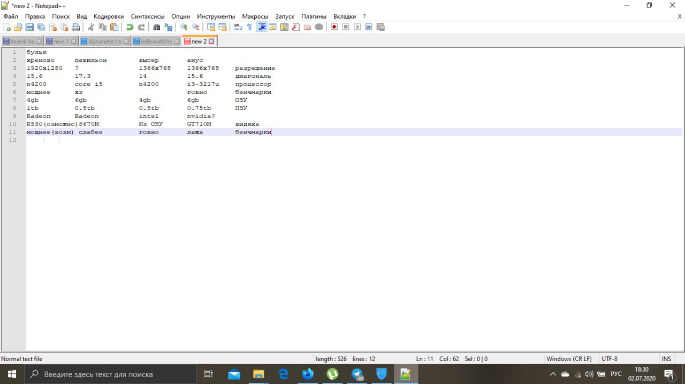Open the Windows Start menu

(x=12, y=374)
